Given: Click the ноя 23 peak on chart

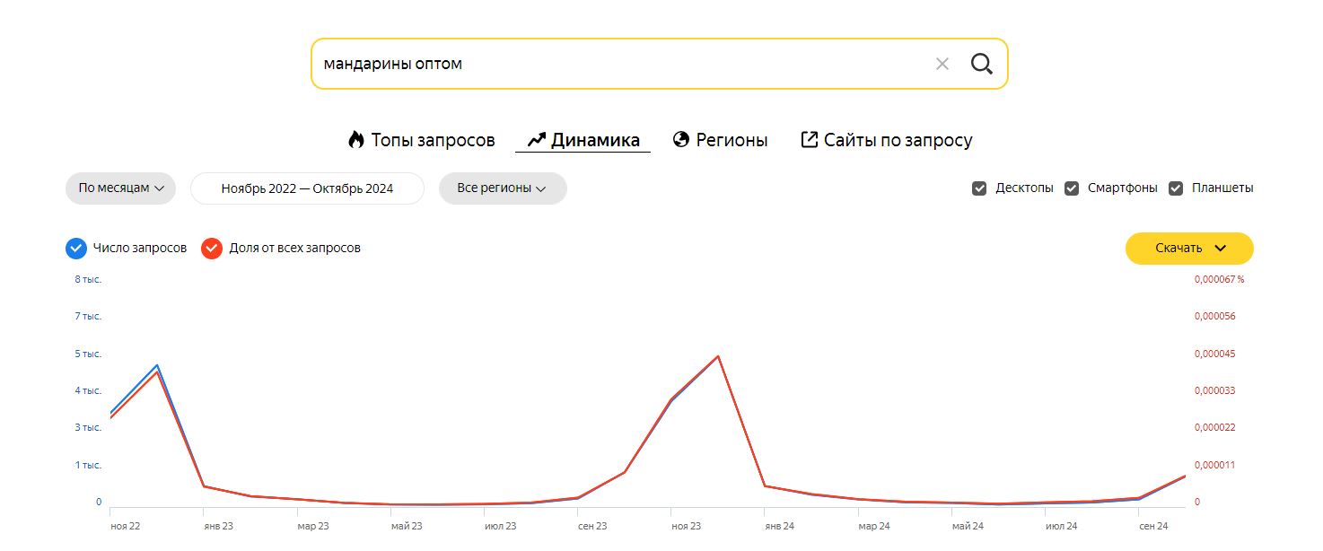Looking at the screenshot, I should [717, 356].
